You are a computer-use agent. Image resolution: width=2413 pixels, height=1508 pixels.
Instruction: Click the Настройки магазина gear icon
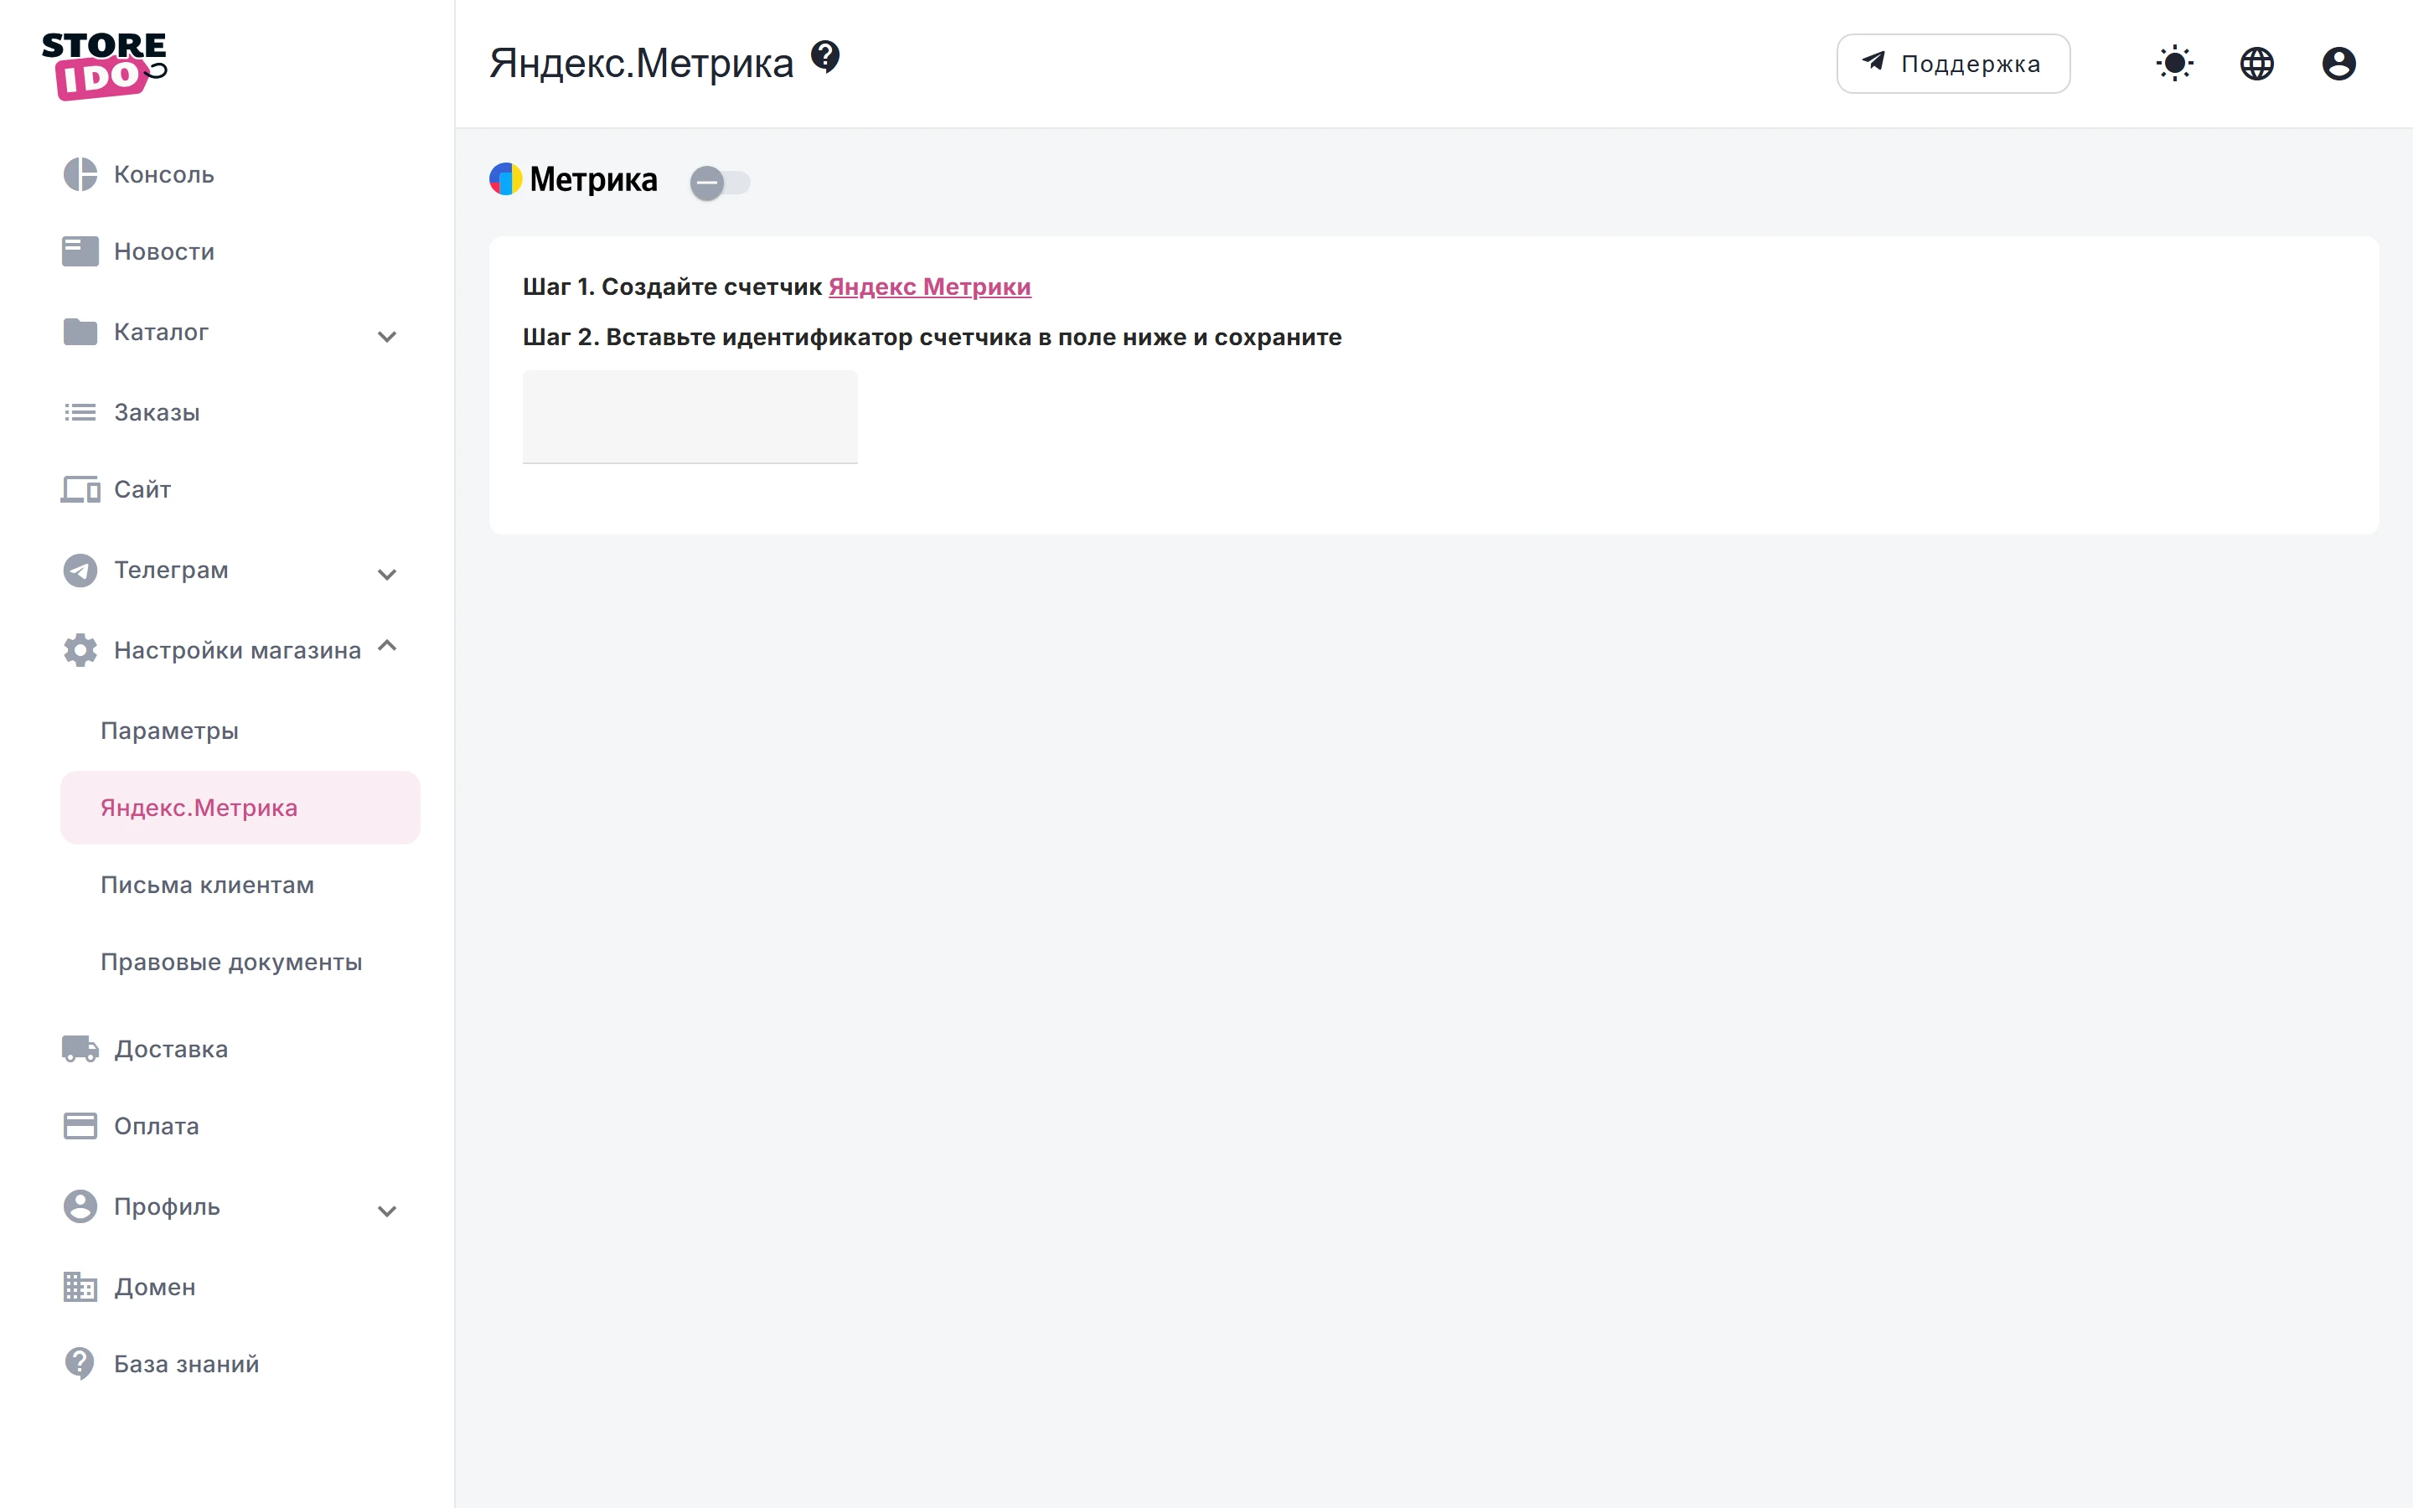[80, 650]
